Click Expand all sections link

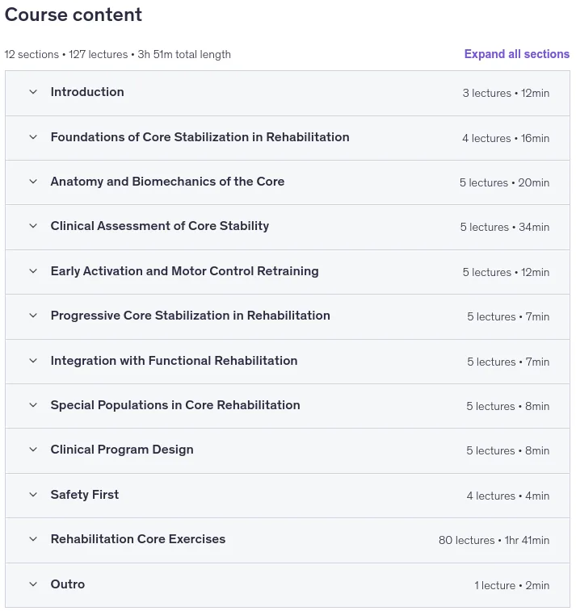pyautogui.click(x=517, y=54)
